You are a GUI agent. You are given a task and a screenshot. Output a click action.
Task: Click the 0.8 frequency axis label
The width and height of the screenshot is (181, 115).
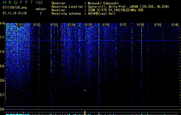pyautogui.click(x=2, y=80)
